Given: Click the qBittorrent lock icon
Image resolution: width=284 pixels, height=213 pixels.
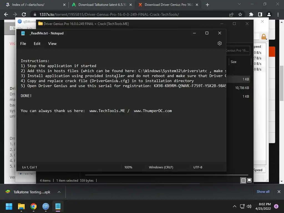Looking at the screenshot, I should click(x=264, y=37).
